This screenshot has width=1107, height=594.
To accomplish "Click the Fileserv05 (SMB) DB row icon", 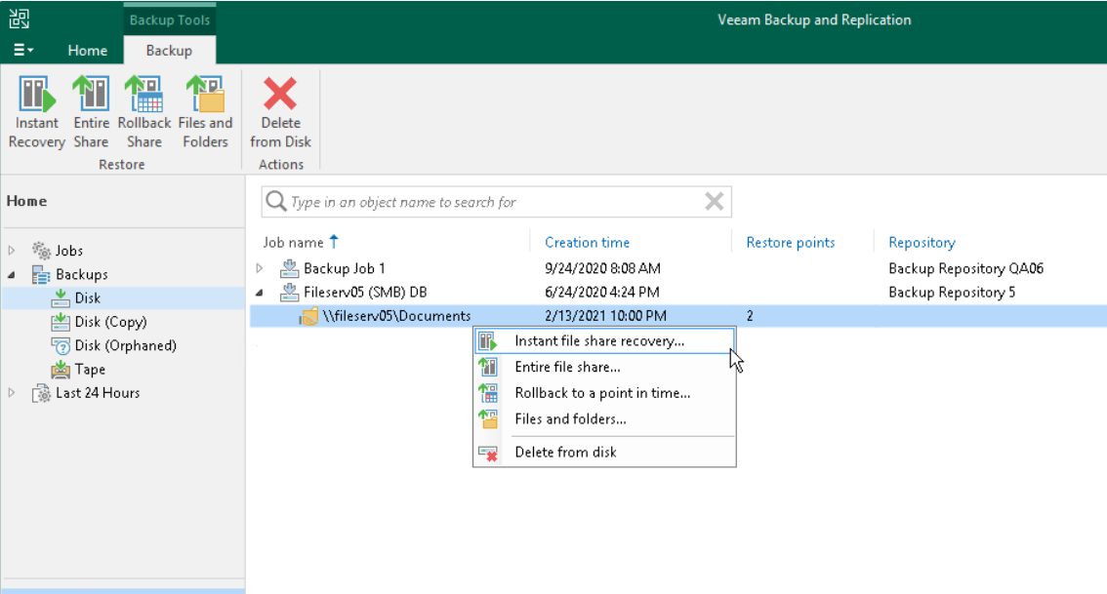I will coord(290,292).
